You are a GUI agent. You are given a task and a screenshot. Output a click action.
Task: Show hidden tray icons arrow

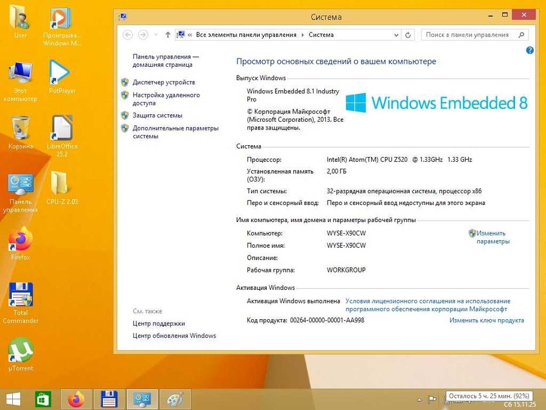click(419, 399)
